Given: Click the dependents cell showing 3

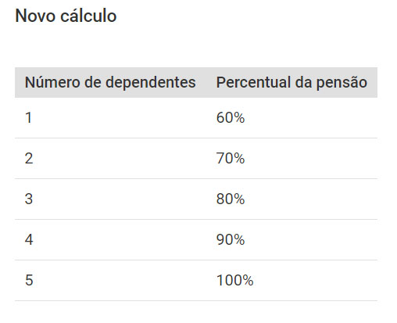Looking at the screenshot, I should pyautogui.click(x=29, y=199).
